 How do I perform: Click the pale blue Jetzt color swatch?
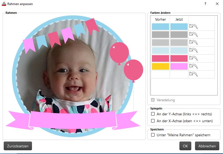tap(179, 51)
